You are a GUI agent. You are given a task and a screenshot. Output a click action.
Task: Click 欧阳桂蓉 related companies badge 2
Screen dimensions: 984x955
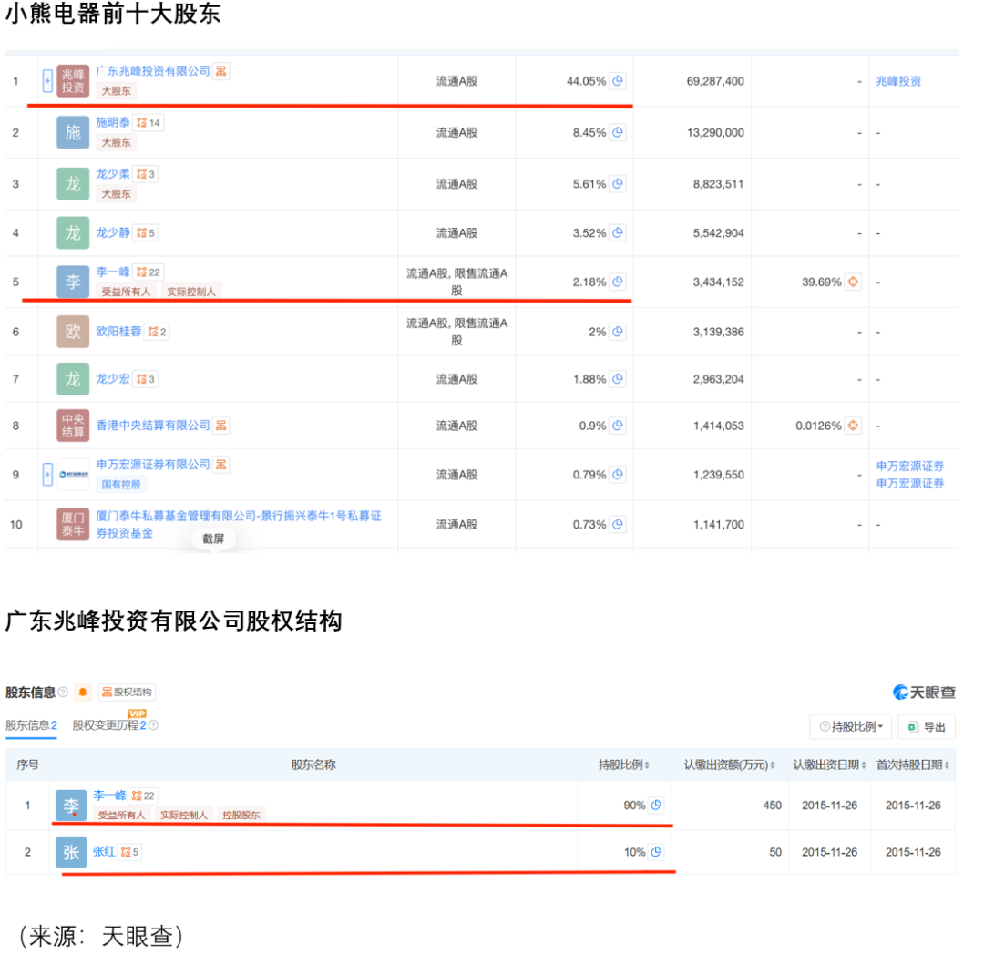point(157,332)
